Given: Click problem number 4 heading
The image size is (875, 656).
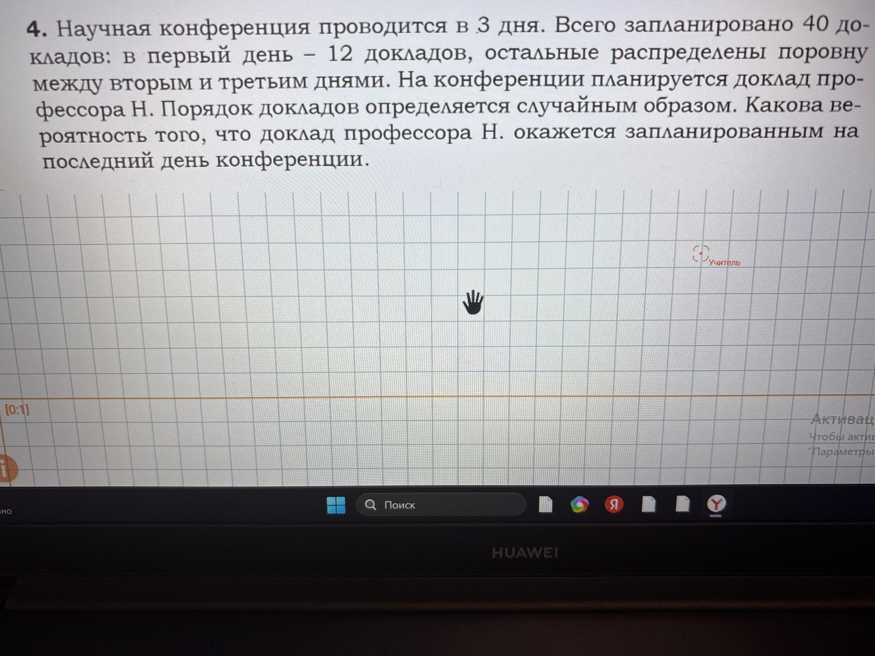Looking at the screenshot, I should (x=36, y=30).
